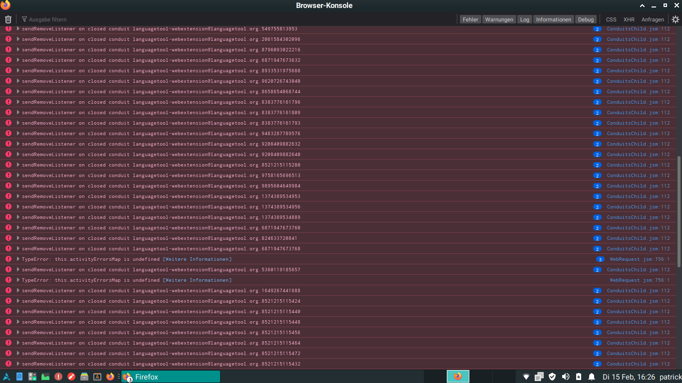Image resolution: width=682 pixels, height=383 pixels.
Task: Click the Firefox logo in title bar
Action: tap(5, 5)
